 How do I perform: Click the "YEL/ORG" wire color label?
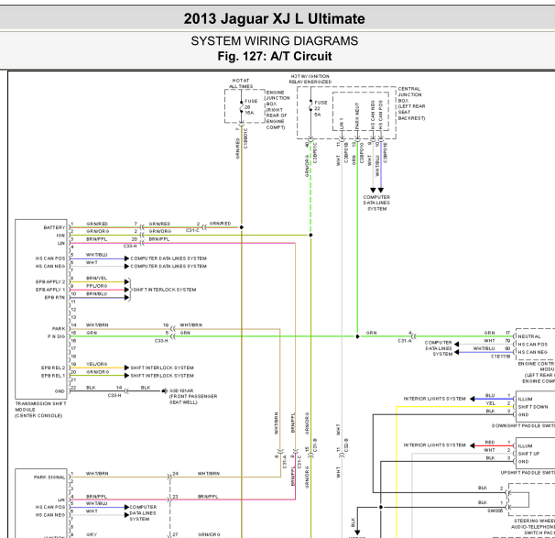click(97, 364)
